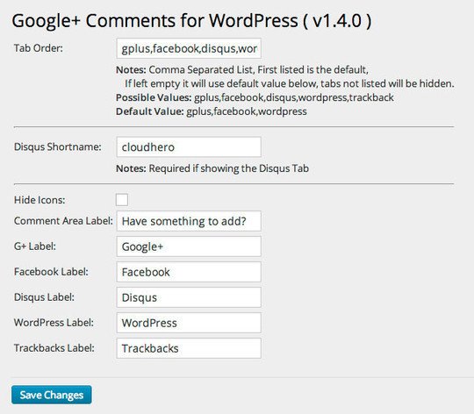Click the Comment Area Label caption

coord(63,221)
